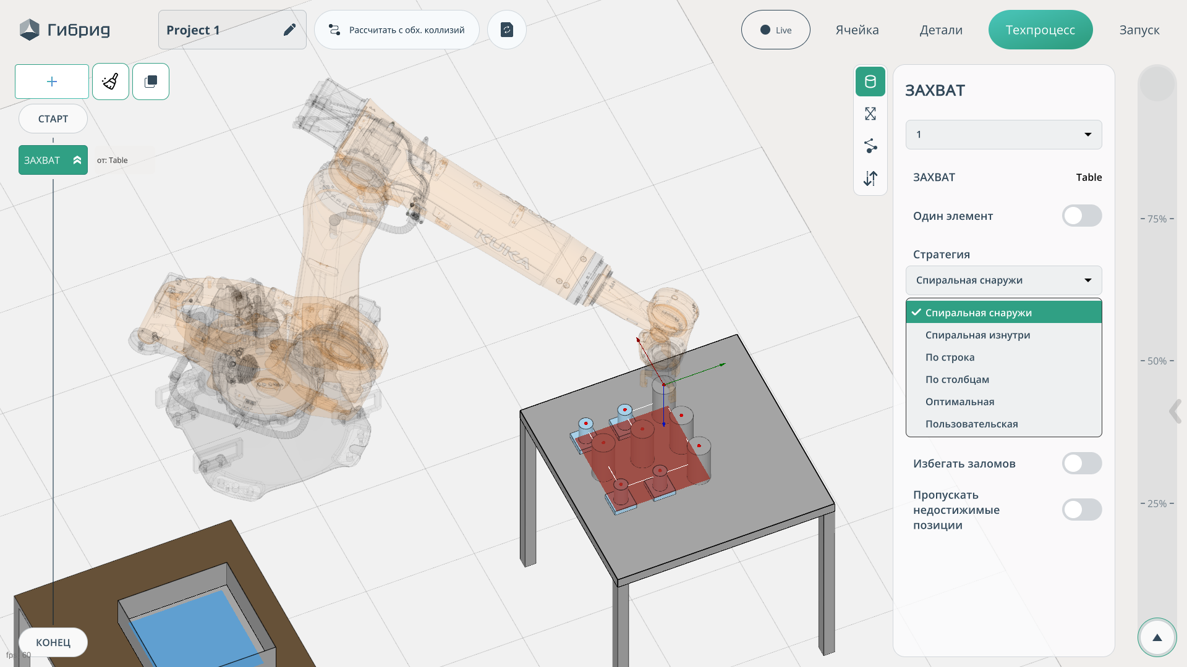
Task: Click the speed slider at 50% mark
Action: [x=1157, y=361]
